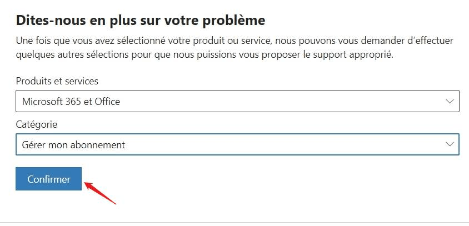Select the Gérer mon abonnement value text
The width and height of the screenshot is (469, 226).
pyautogui.click(x=73, y=145)
